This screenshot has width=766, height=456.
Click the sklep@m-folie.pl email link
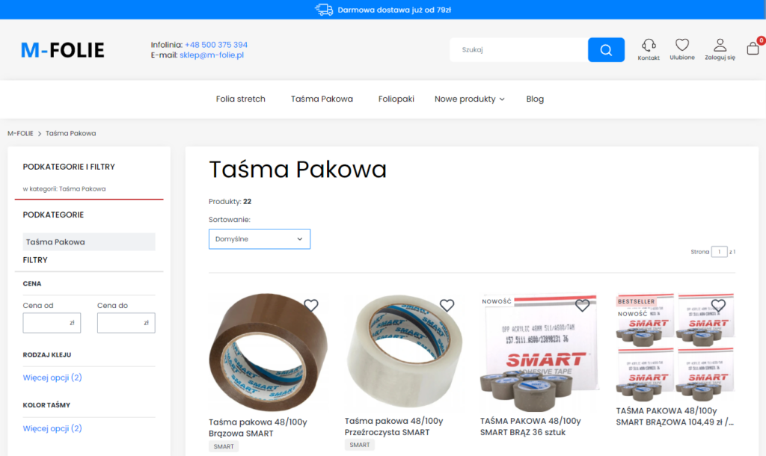pyautogui.click(x=212, y=55)
